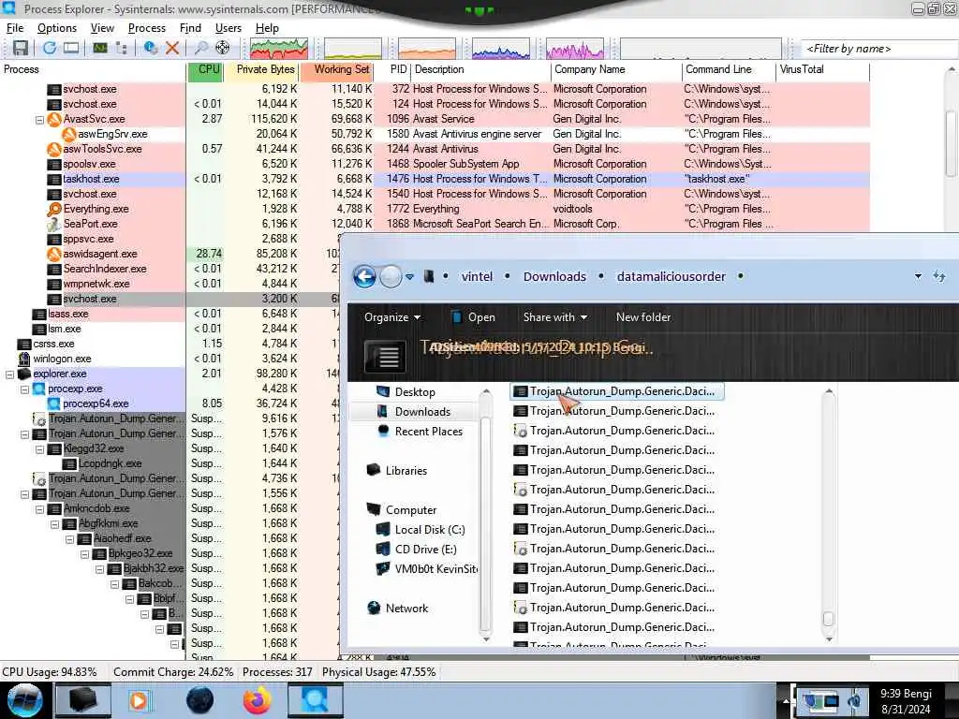Image resolution: width=959 pixels, height=719 pixels.
Task: Click the VirusTotal column header
Action: click(822, 69)
